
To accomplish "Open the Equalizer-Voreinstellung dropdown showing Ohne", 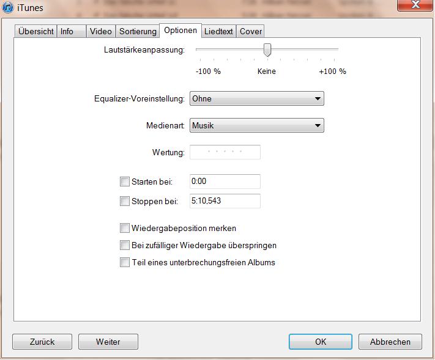I will click(x=256, y=98).
